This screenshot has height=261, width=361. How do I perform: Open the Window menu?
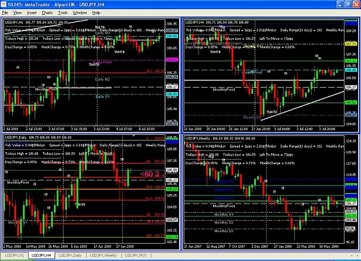(80, 13)
